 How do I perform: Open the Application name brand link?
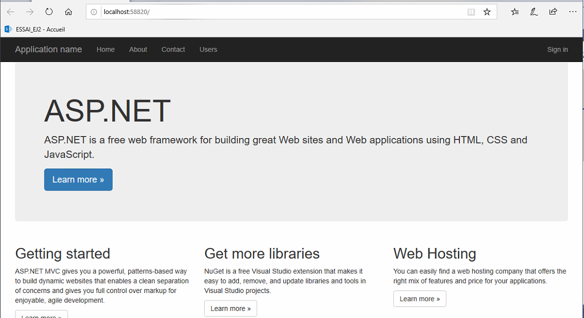[49, 49]
